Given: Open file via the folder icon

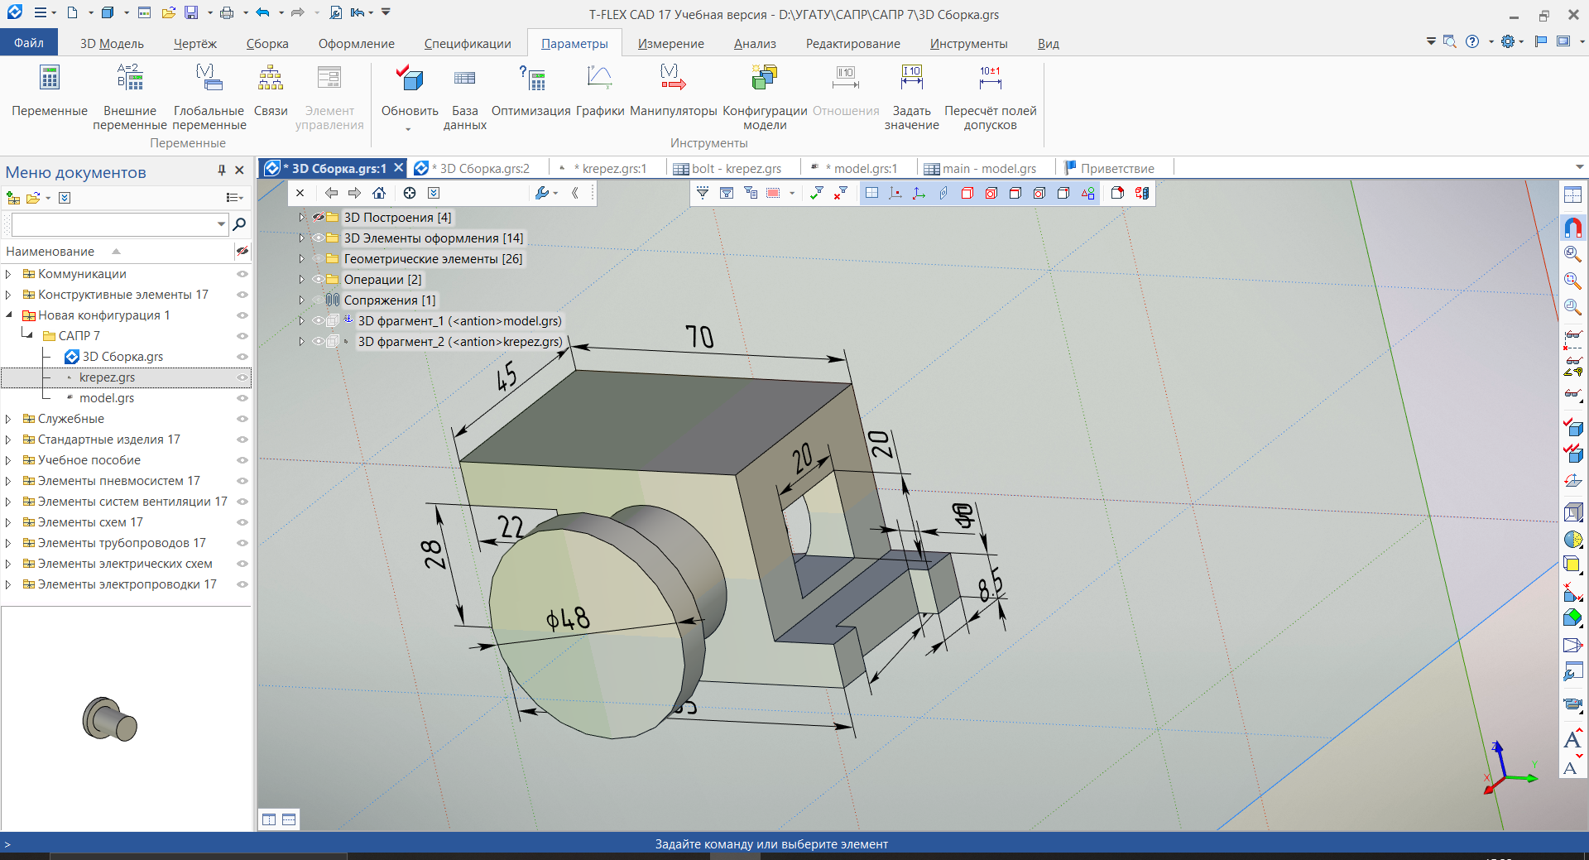Looking at the screenshot, I should [x=169, y=12].
